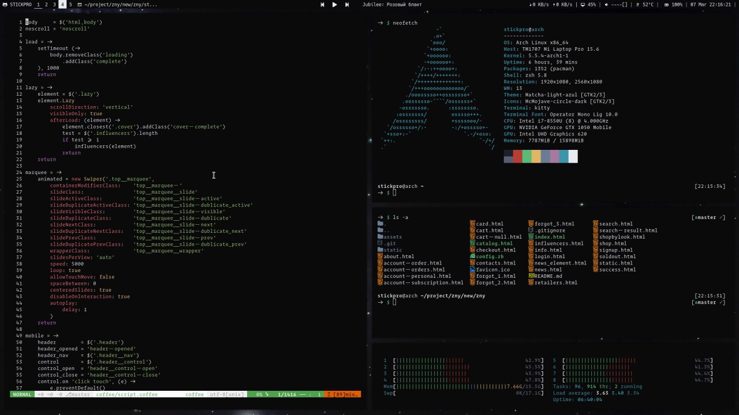Click the play button in top bar
739x415 pixels.
point(334,5)
